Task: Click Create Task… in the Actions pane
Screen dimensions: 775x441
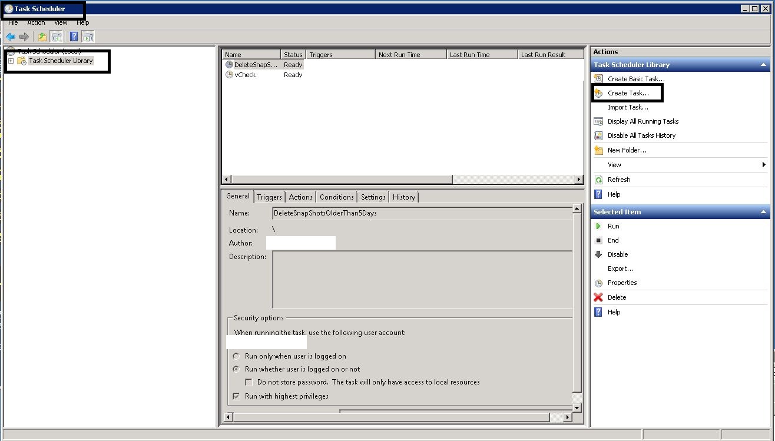Action: coord(628,93)
